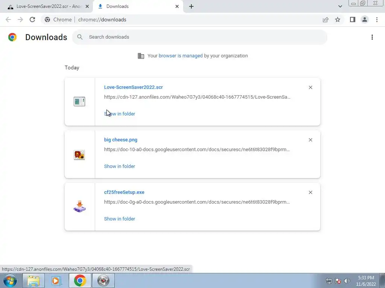Close the Love-ScreenSaver2022.scr tab

[x=87, y=6]
